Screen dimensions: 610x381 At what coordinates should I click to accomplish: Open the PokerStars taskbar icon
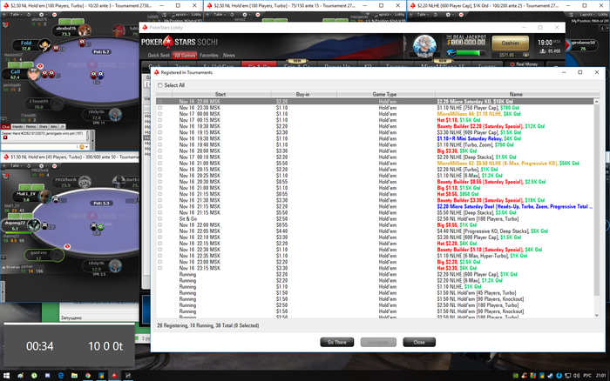tap(114, 376)
